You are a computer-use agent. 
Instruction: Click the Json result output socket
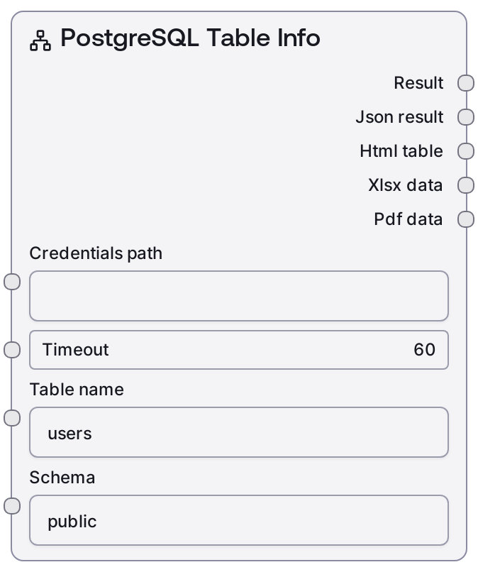point(465,117)
